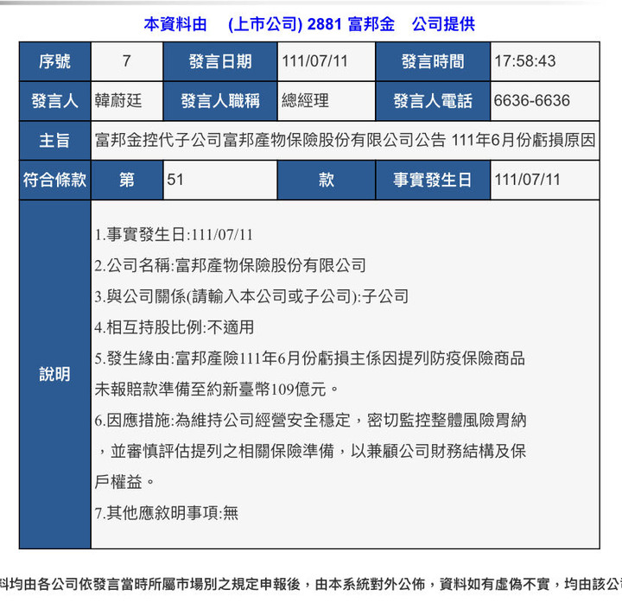
Task: Select the '說明' header cell
Action: [x=54, y=374]
